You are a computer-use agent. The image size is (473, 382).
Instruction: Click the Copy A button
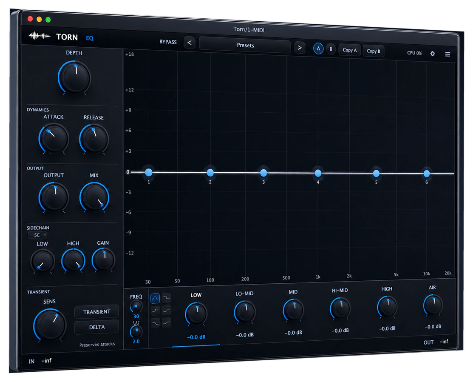350,50
